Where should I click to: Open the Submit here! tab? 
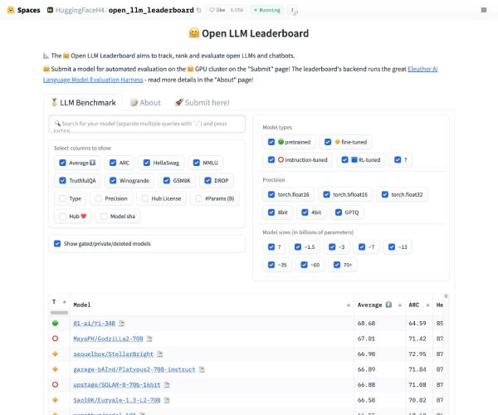202,102
